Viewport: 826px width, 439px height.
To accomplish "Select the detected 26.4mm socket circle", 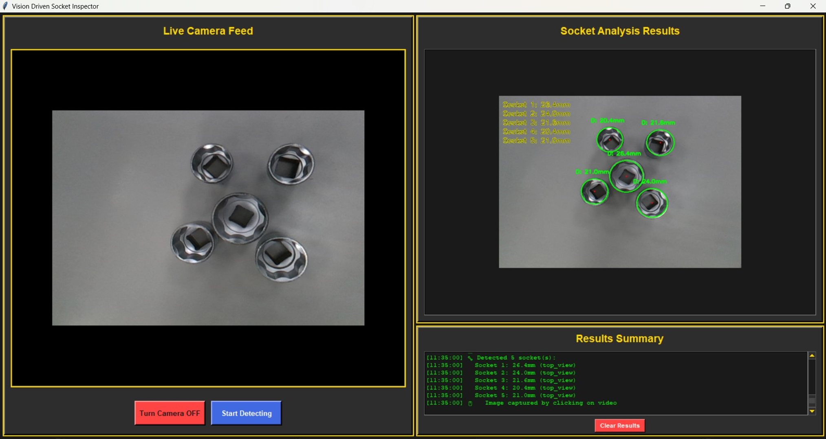I will [626, 176].
